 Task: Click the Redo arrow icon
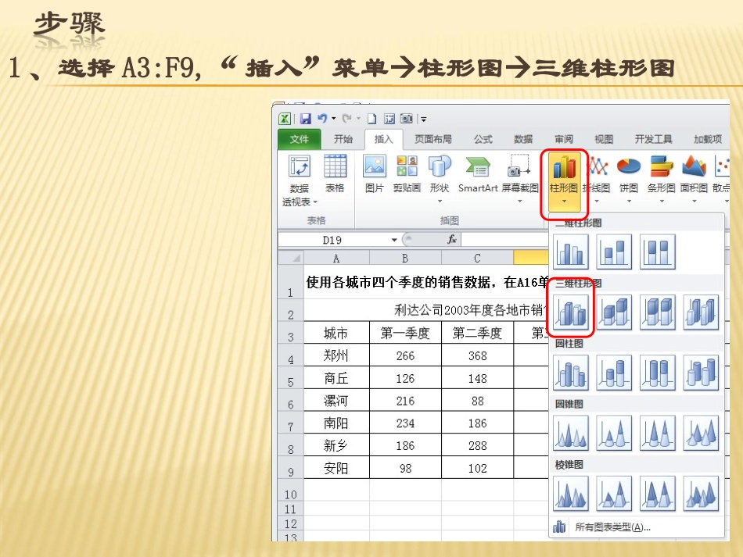(x=347, y=118)
